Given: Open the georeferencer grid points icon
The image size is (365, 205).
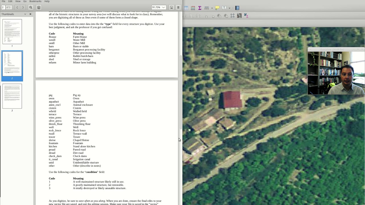Looking at the screenshot, I should pos(239,16).
